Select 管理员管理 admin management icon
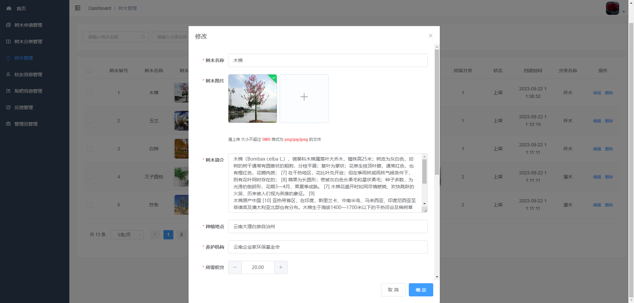The image size is (634, 303). point(8,124)
